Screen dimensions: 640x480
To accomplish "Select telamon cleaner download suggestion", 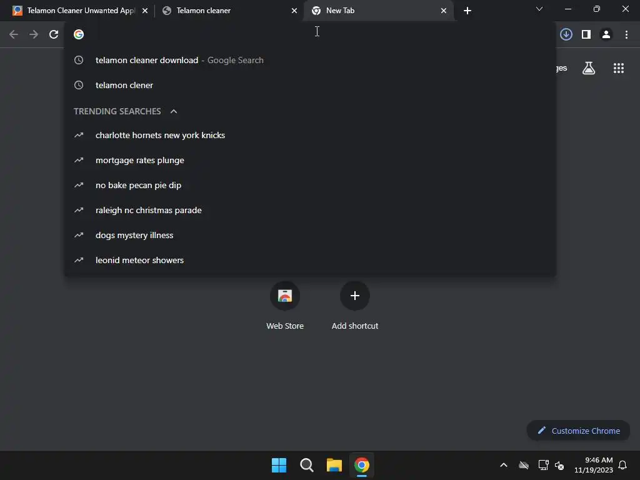I will [310, 61].
